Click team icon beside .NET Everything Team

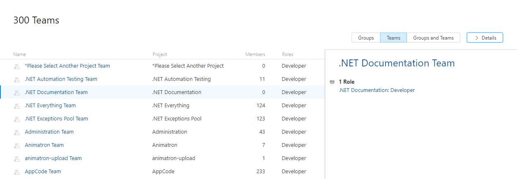coord(17,106)
